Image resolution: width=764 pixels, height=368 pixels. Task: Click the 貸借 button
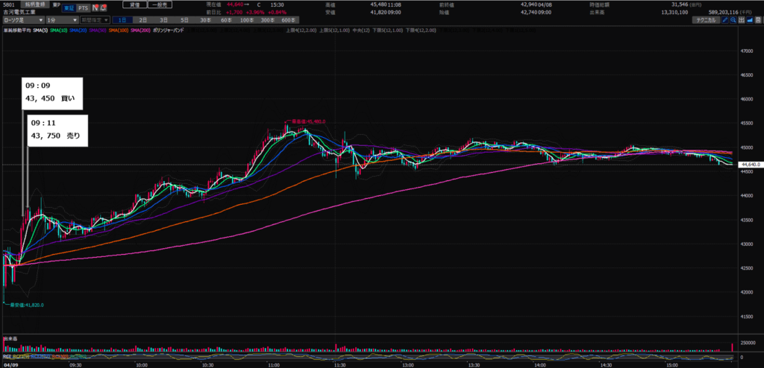[135, 4]
